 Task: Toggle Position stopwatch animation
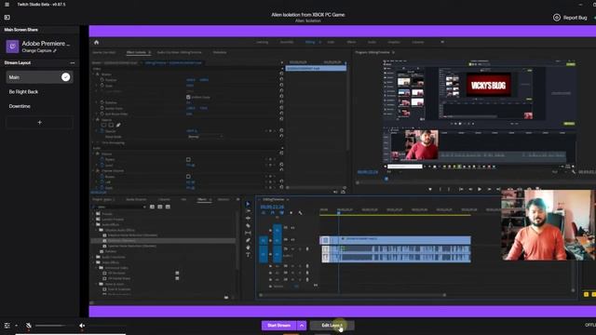102,80
